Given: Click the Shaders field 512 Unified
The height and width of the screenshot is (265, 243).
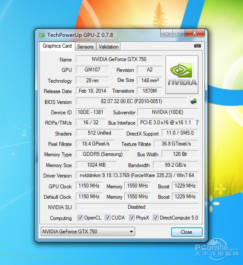Looking at the screenshot, I should tap(100, 133).
